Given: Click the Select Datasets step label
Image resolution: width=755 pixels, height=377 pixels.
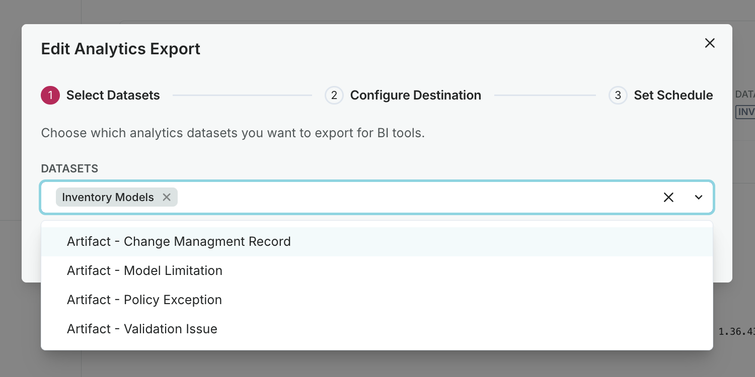Looking at the screenshot, I should (x=113, y=95).
